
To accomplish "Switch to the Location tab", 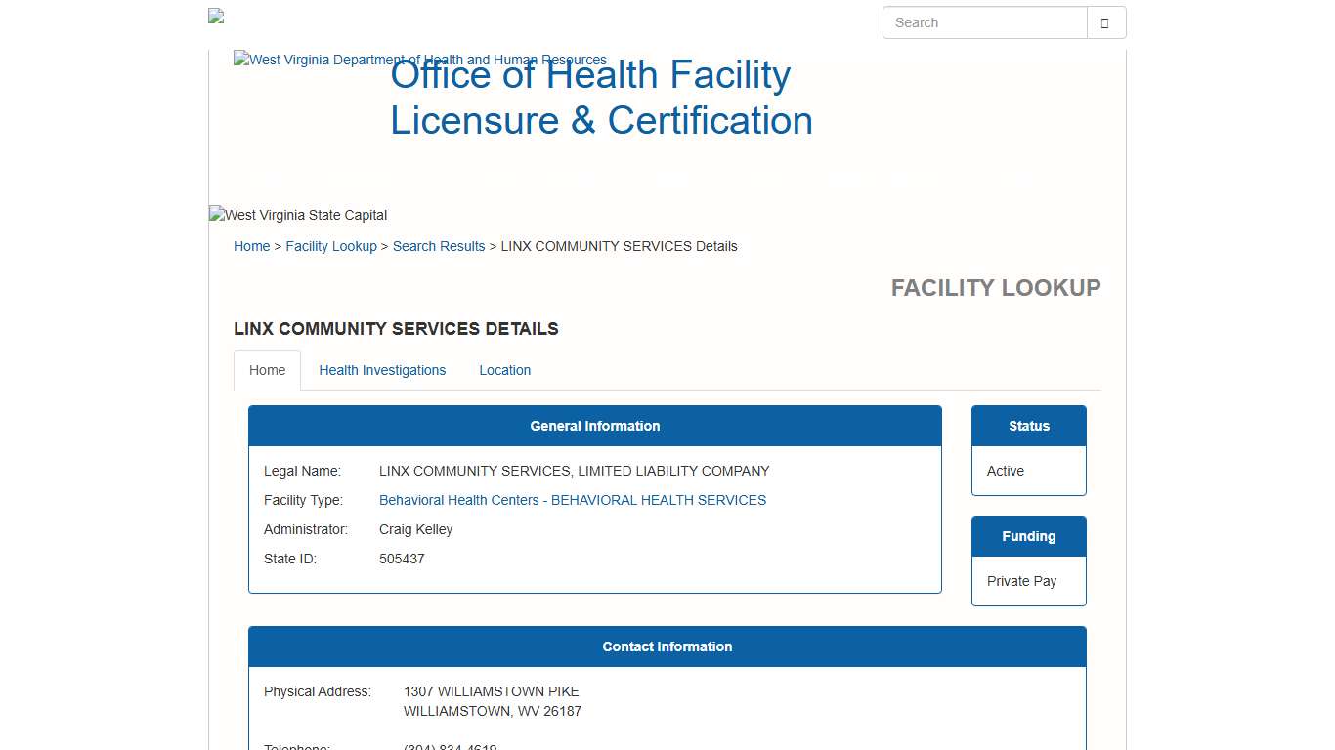I will [x=504, y=370].
